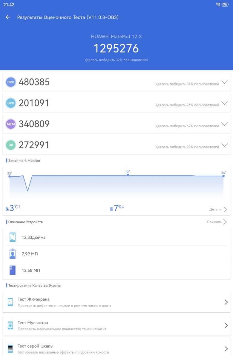Expand the CPU 480385 score row
Screen dimensions: 233x356
116,82
